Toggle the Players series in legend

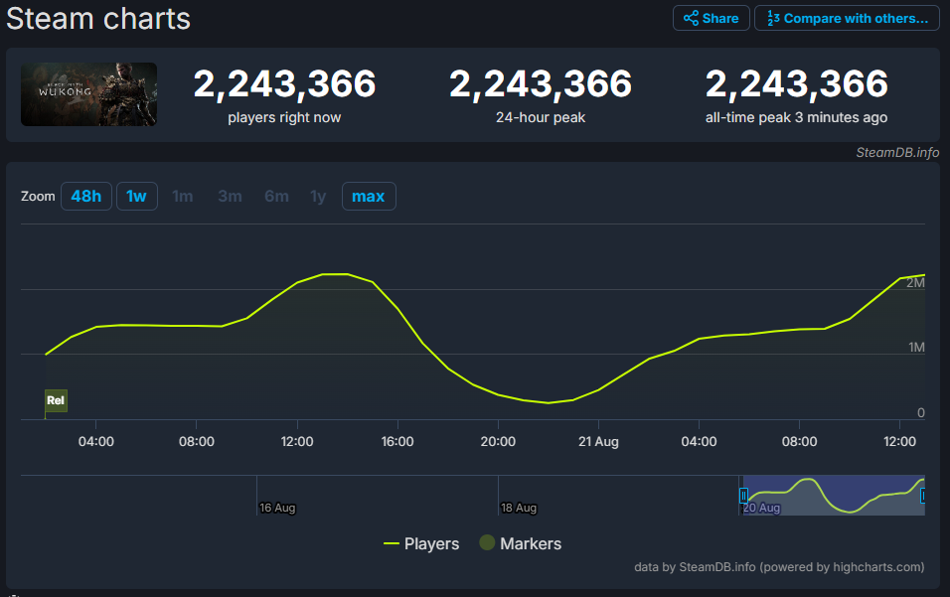coord(421,543)
